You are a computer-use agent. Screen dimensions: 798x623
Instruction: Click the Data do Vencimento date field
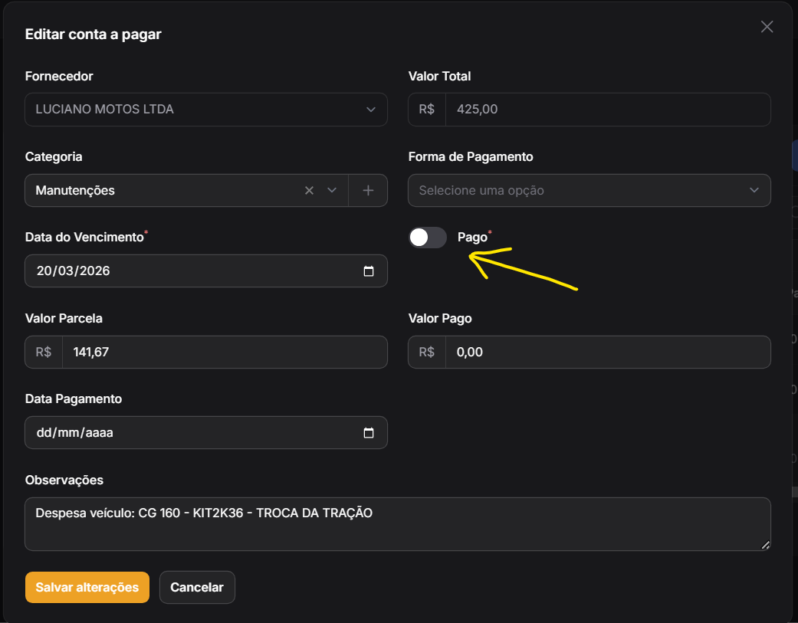tap(206, 271)
